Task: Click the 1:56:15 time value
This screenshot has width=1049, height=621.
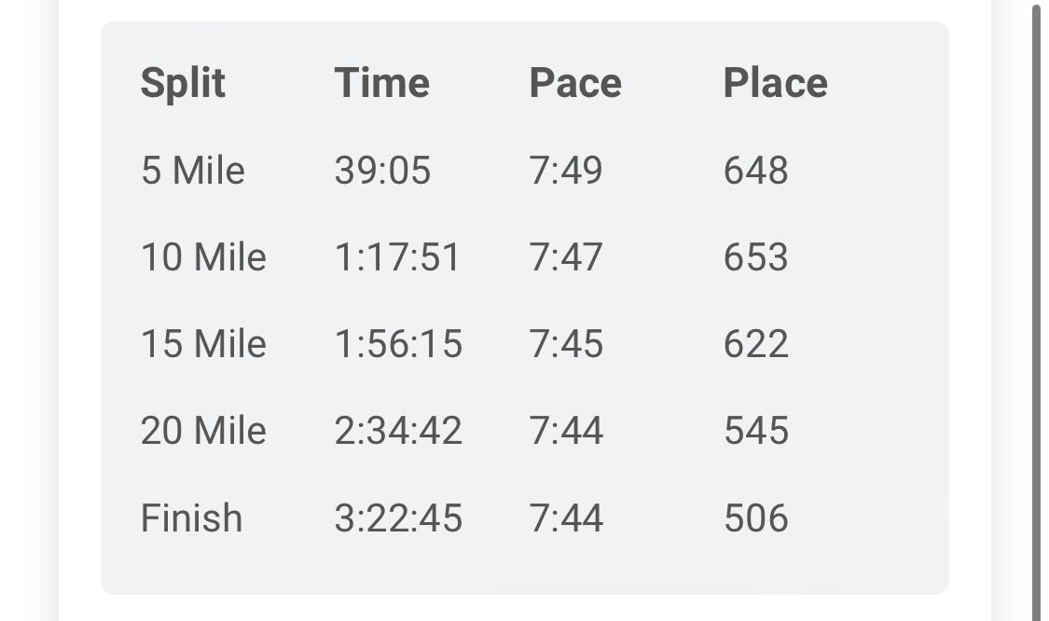Action: point(398,344)
